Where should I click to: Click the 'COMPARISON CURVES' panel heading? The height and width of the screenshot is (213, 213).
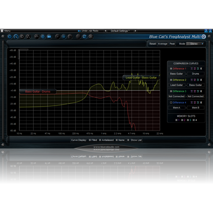(186, 63)
